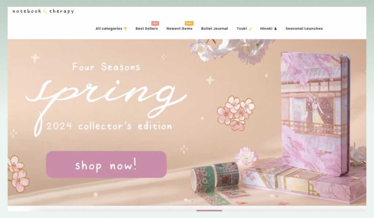Click the red Hot badge
The image size is (374, 218).
[x=155, y=23]
